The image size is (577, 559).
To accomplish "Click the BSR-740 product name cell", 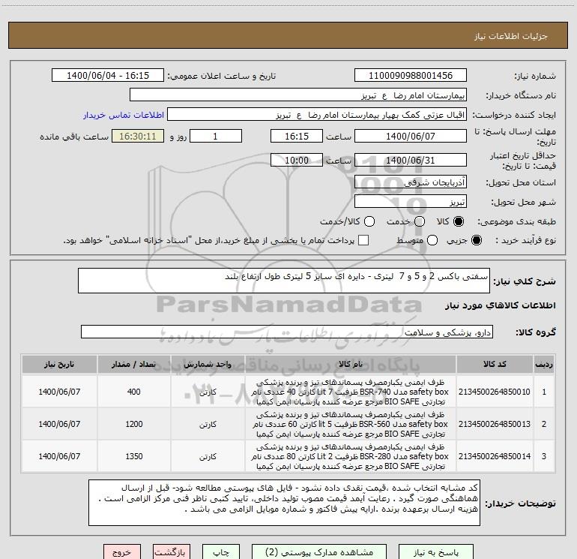I will pos(351,392).
